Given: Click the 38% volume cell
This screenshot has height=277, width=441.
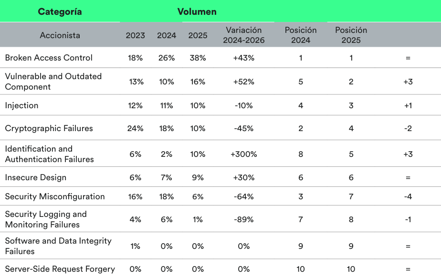Looking at the screenshot, I should click(197, 58).
